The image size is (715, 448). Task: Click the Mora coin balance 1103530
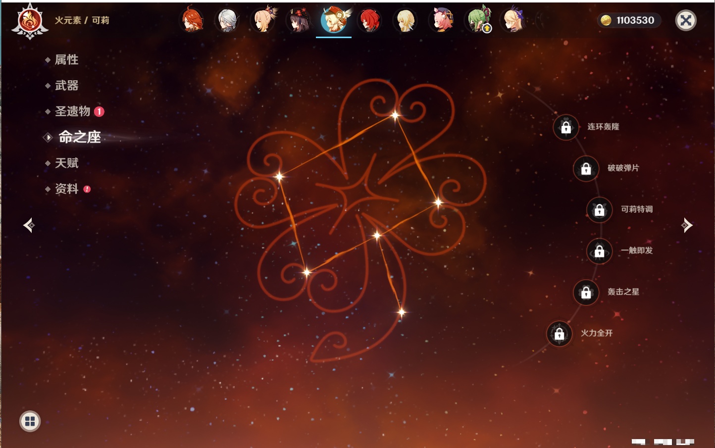click(x=628, y=20)
